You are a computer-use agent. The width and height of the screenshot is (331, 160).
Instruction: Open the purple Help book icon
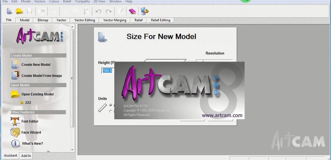coord(132,11)
